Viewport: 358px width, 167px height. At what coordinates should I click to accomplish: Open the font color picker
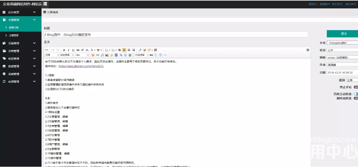pos(92,50)
